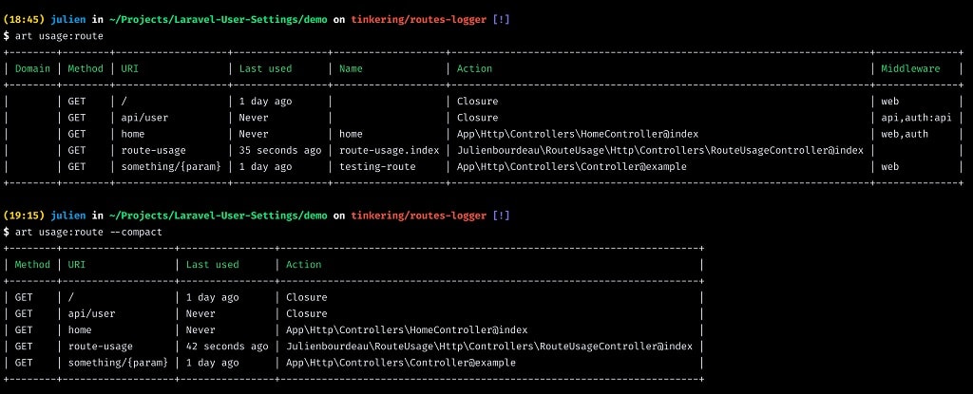Click the 'Middleware' column header
The image size is (973, 394).
pyautogui.click(x=910, y=69)
